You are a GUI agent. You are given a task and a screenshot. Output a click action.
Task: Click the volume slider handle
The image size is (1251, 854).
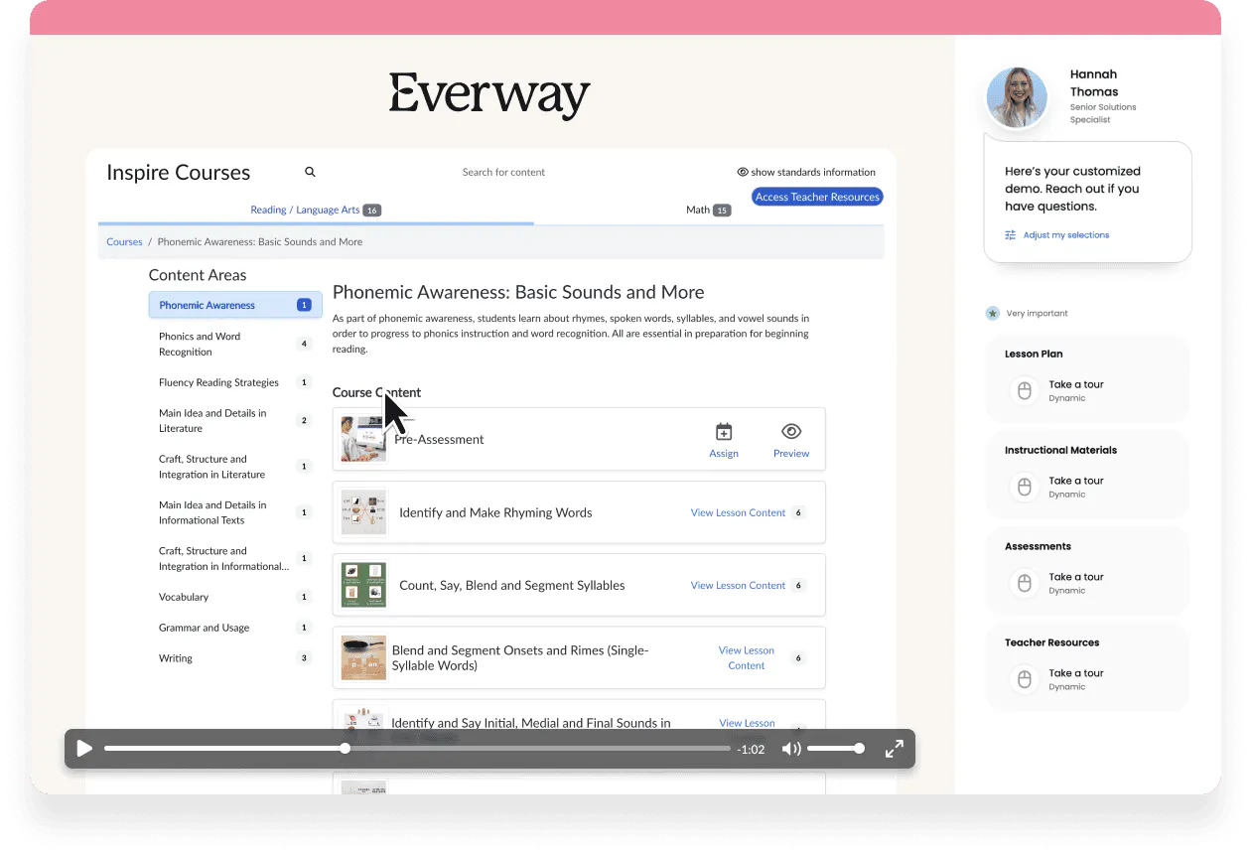[x=859, y=749]
